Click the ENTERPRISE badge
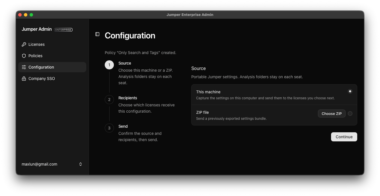Screen dimensions: 380x196 tap(63, 30)
